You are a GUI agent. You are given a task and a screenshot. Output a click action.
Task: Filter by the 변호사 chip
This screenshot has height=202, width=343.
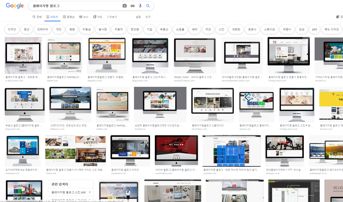pyautogui.click(x=252, y=29)
